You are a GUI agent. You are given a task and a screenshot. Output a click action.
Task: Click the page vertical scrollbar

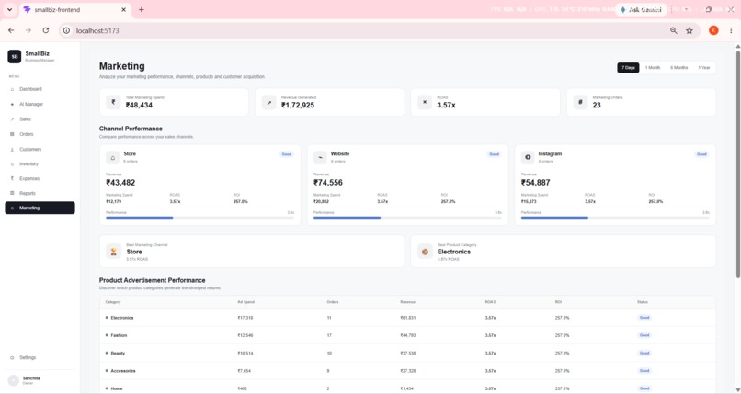click(737, 164)
